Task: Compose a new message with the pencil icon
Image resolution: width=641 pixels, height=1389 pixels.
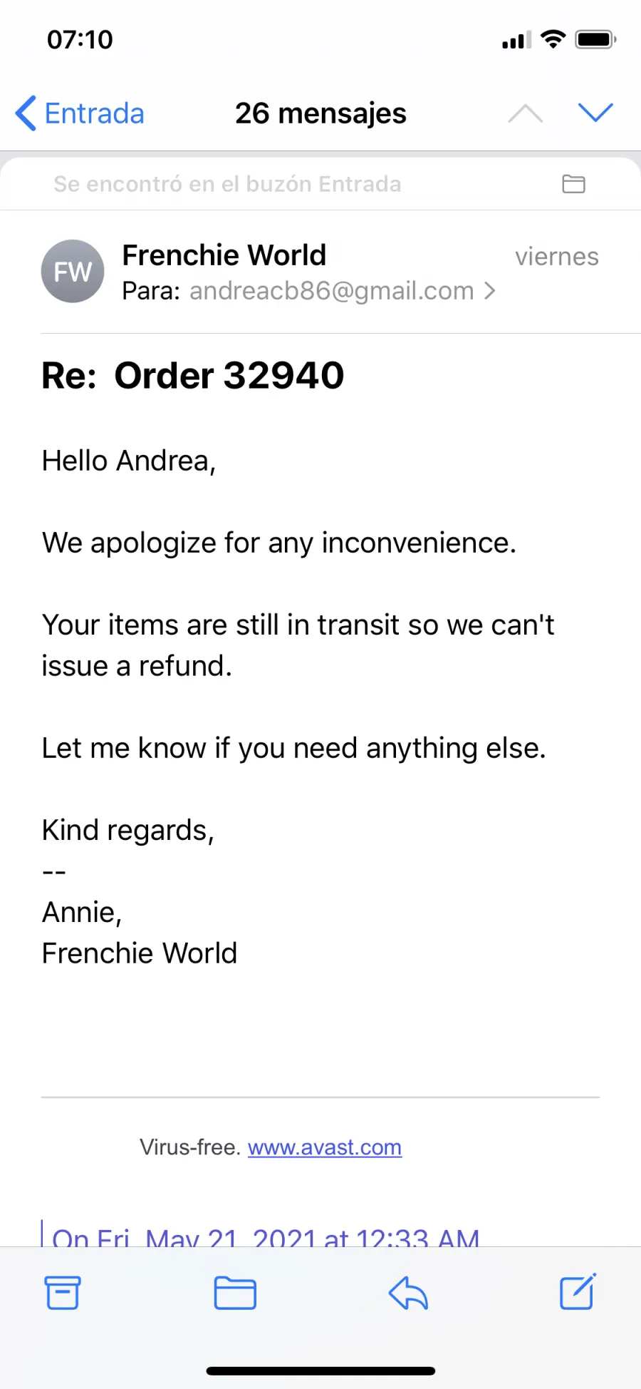Action: point(578,1291)
